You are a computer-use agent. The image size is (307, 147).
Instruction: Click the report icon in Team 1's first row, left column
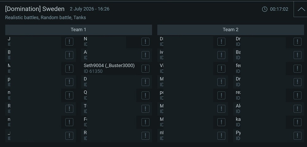click(69, 42)
